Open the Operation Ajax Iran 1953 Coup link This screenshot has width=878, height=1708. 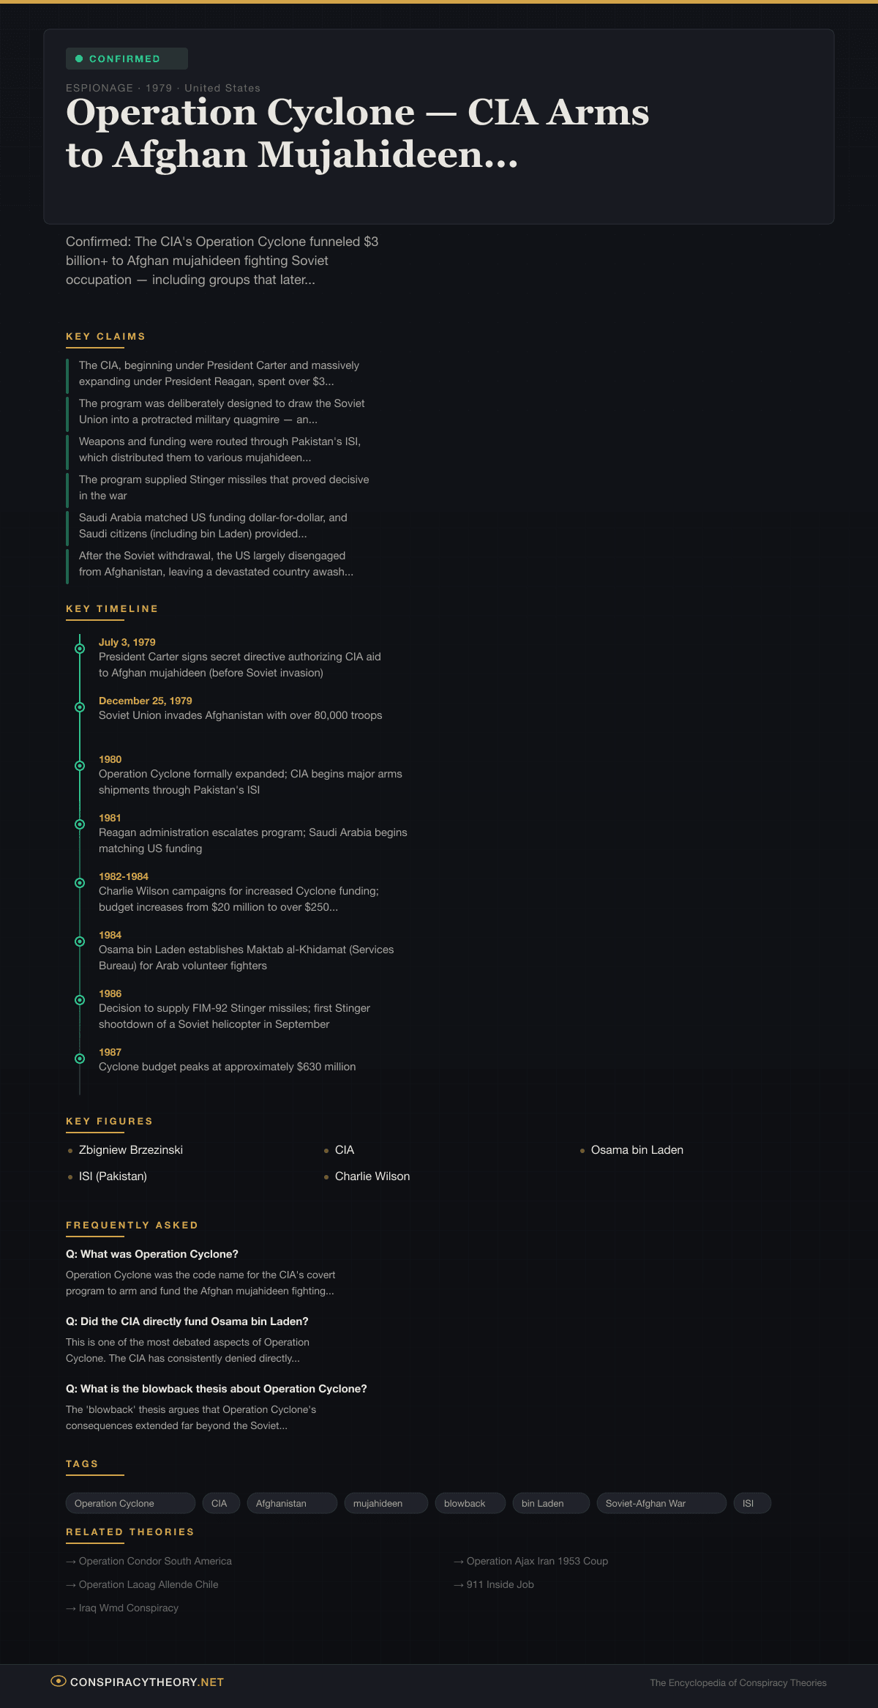(536, 1561)
